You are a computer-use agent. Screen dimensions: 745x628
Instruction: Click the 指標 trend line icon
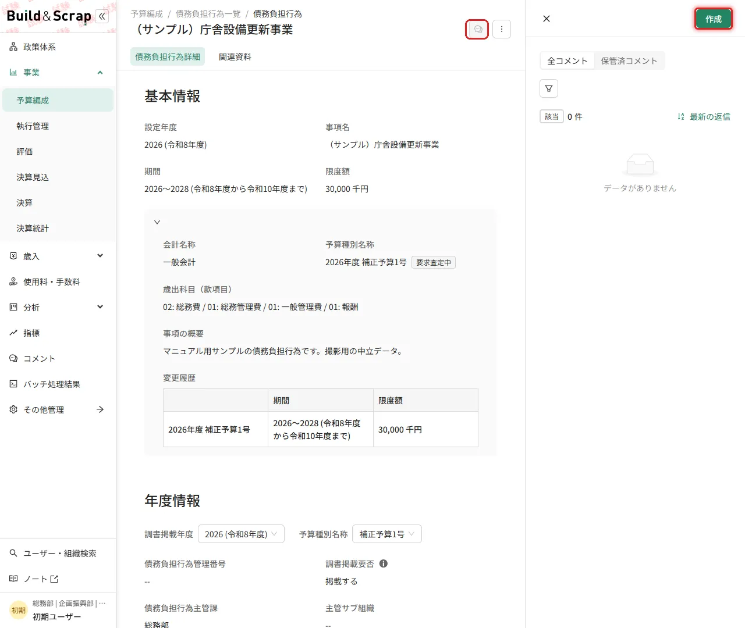[13, 333]
